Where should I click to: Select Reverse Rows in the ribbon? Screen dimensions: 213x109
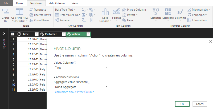coord(40,15)
